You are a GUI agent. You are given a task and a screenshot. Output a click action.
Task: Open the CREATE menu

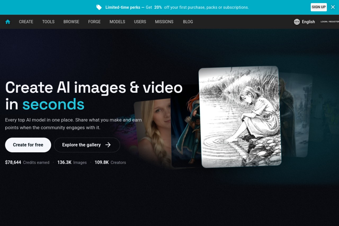[x=26, y=22]
